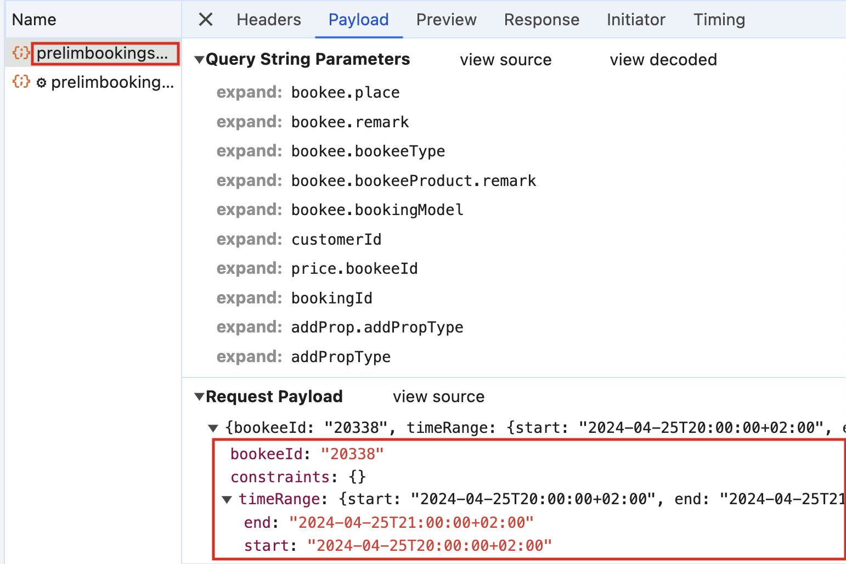Close the request details panel
846x564 pixels.
click(206, 20)
